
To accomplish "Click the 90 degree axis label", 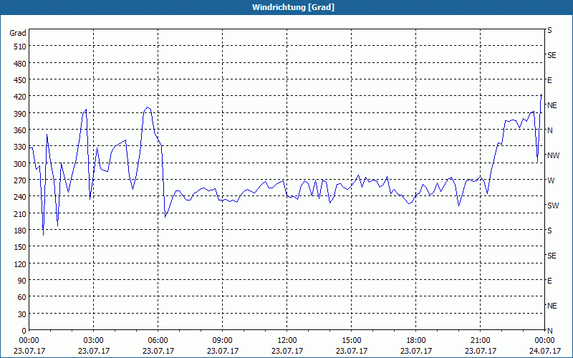I will click(x=22, y=281).
